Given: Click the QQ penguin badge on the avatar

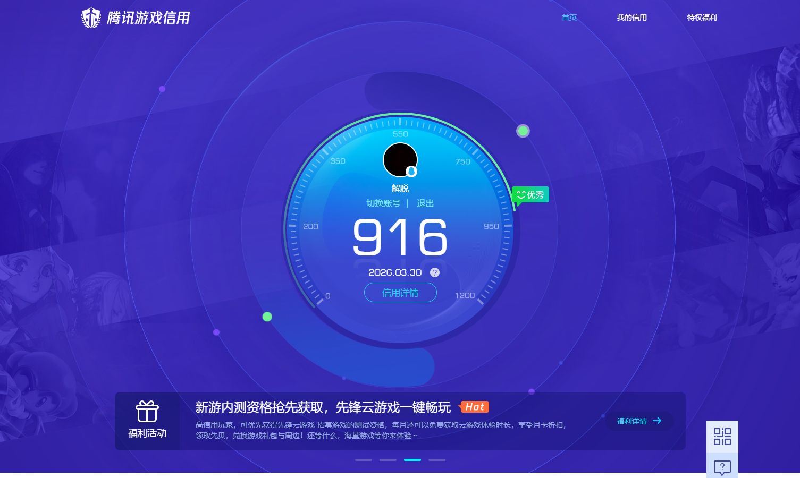Looking at the screenshot, I should coord(411,172).
